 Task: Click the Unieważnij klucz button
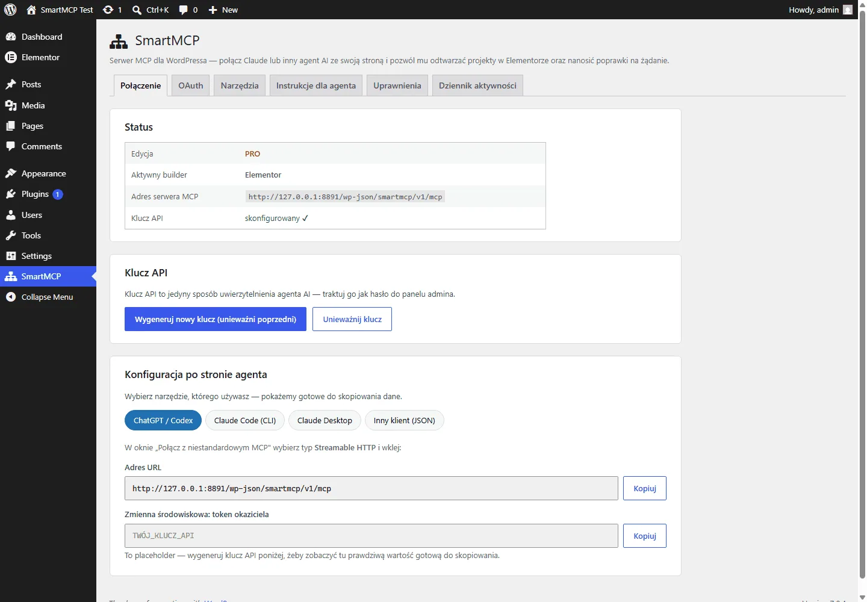point(352,319)
